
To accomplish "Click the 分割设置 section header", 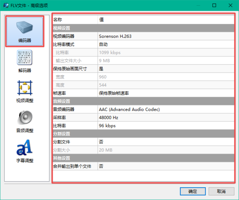I will click(143, 134).
